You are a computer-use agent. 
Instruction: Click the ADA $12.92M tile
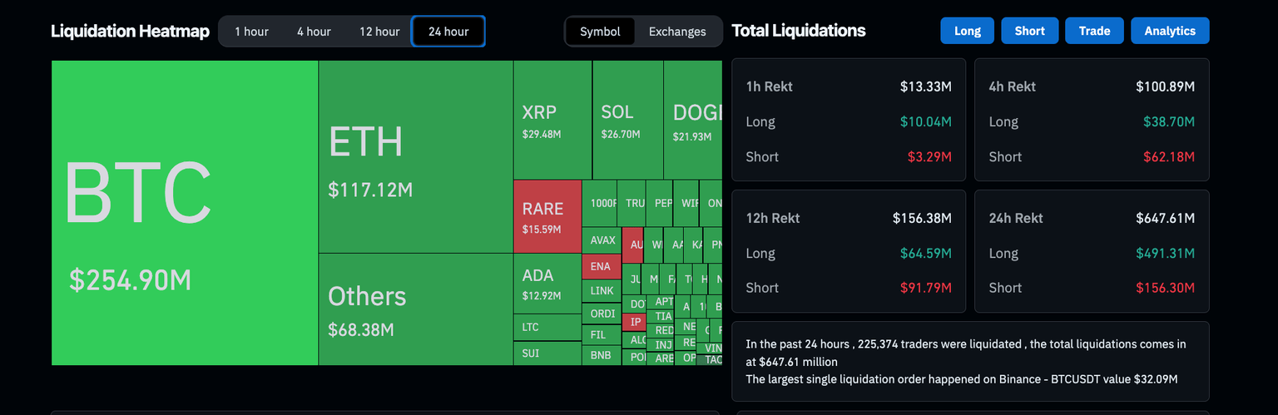[547, 284]
